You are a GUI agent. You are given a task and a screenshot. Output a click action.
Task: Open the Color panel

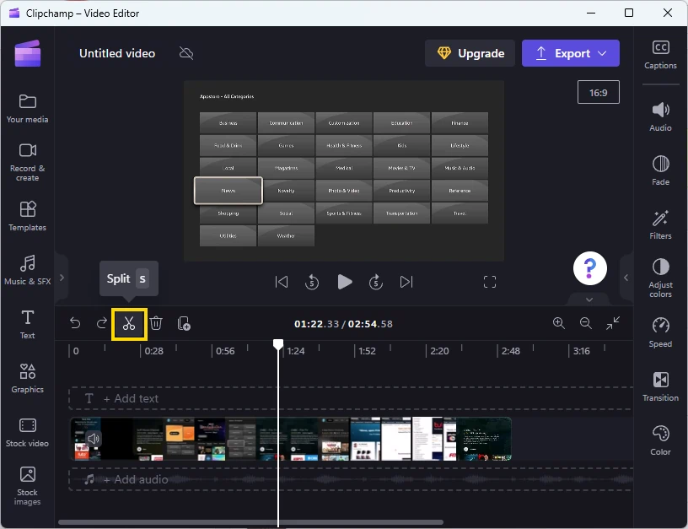coord(660,440)
